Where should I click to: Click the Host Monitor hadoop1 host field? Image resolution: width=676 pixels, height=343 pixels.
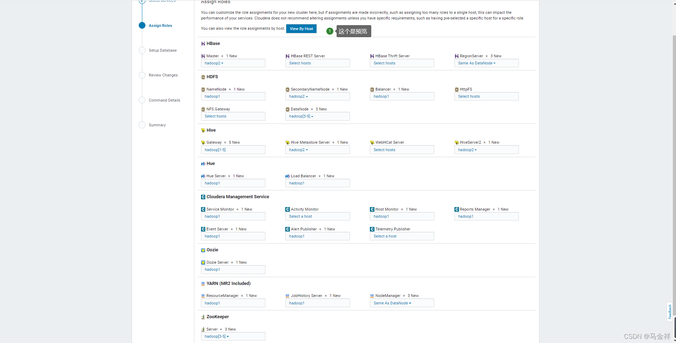tap(402, 216)
